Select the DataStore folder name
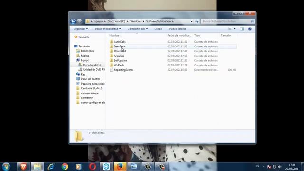This screenshot has width=304, height=171. click(120, 47)
